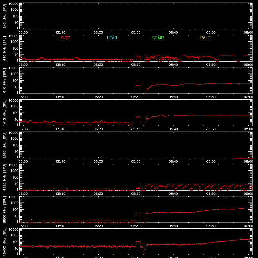Select the 15400 MHz [SFU] axis label
258x258 pixels.
pyautogui.click(x=5, y=242)
